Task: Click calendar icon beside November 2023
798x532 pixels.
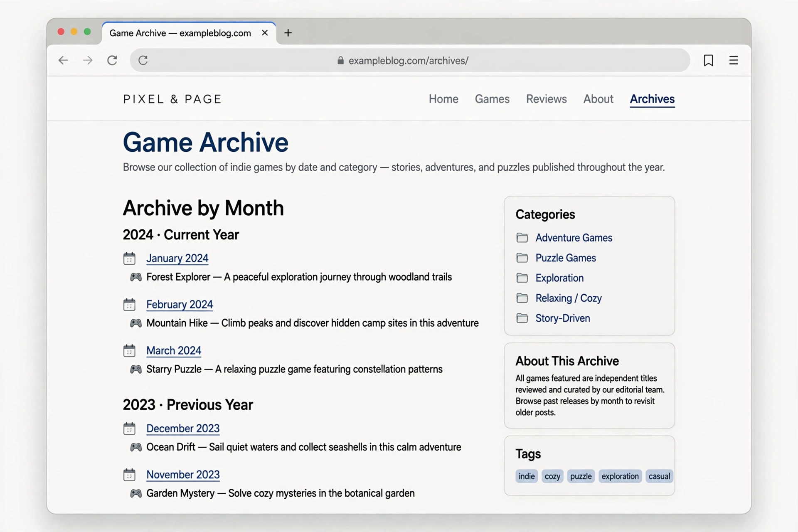Action: pos(129,475)
